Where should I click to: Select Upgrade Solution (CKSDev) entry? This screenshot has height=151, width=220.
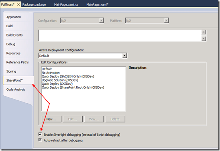pos(60,80)
